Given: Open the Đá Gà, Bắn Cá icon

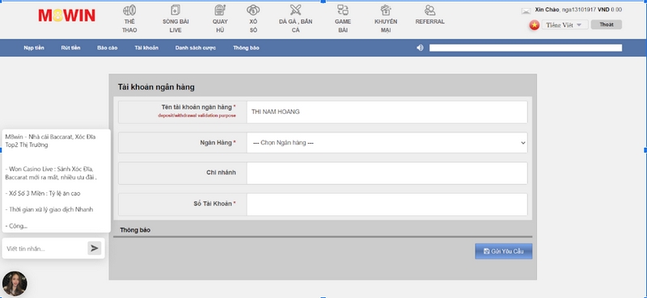Looking at the screenshot, I should pyautogui.click(x=295, y=10).
